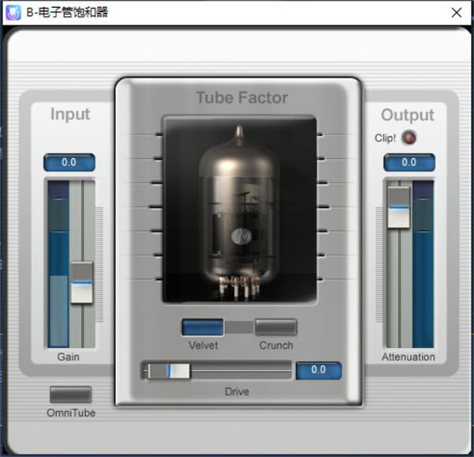Switch to Crunch saturation mode
Viewport: 474px width, 457px height.
click(x=276, y=327)
